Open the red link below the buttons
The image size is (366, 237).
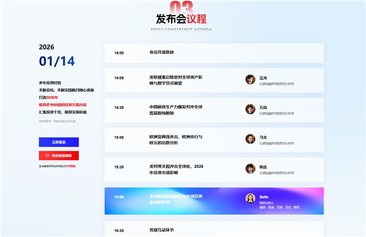click(x=72, y=166)
